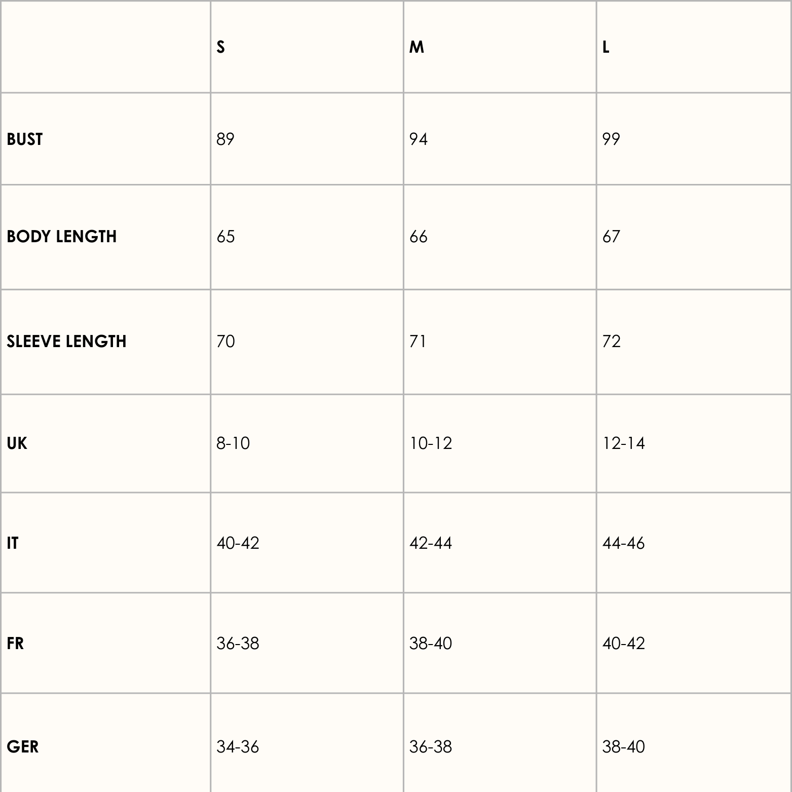Image resolution: width=792 pixels, height=792 pixels.
Task: Select the GER row label
Action: (x=23, y=747)
